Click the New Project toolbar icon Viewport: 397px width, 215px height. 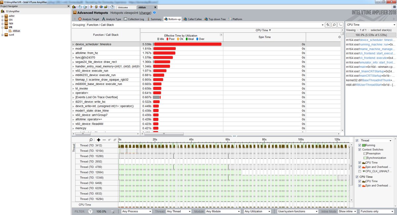pyautogui.click(x=80, y=7)
